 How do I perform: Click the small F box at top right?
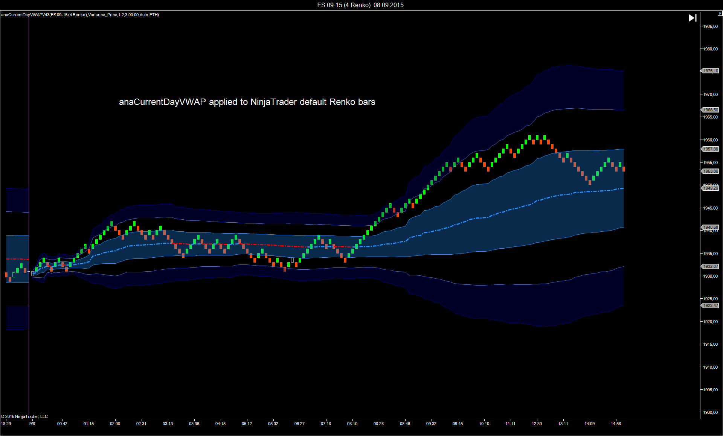click(x=720, y=14)
